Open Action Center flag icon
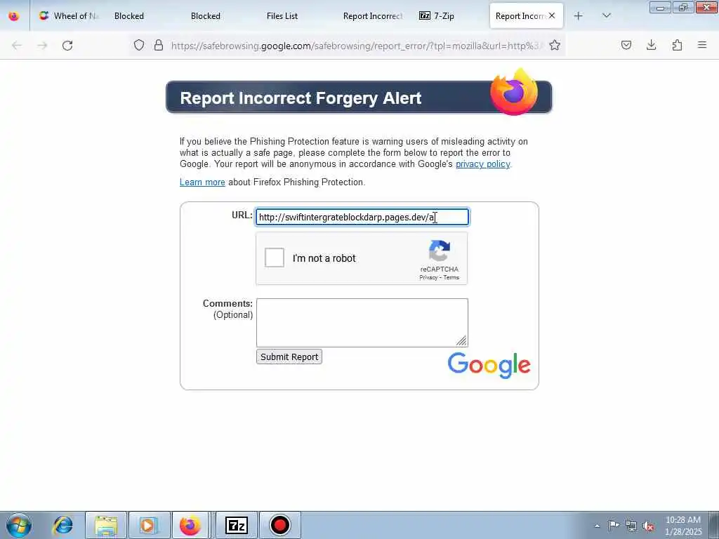The image size is (719, 539). click(x=614, y=526)
